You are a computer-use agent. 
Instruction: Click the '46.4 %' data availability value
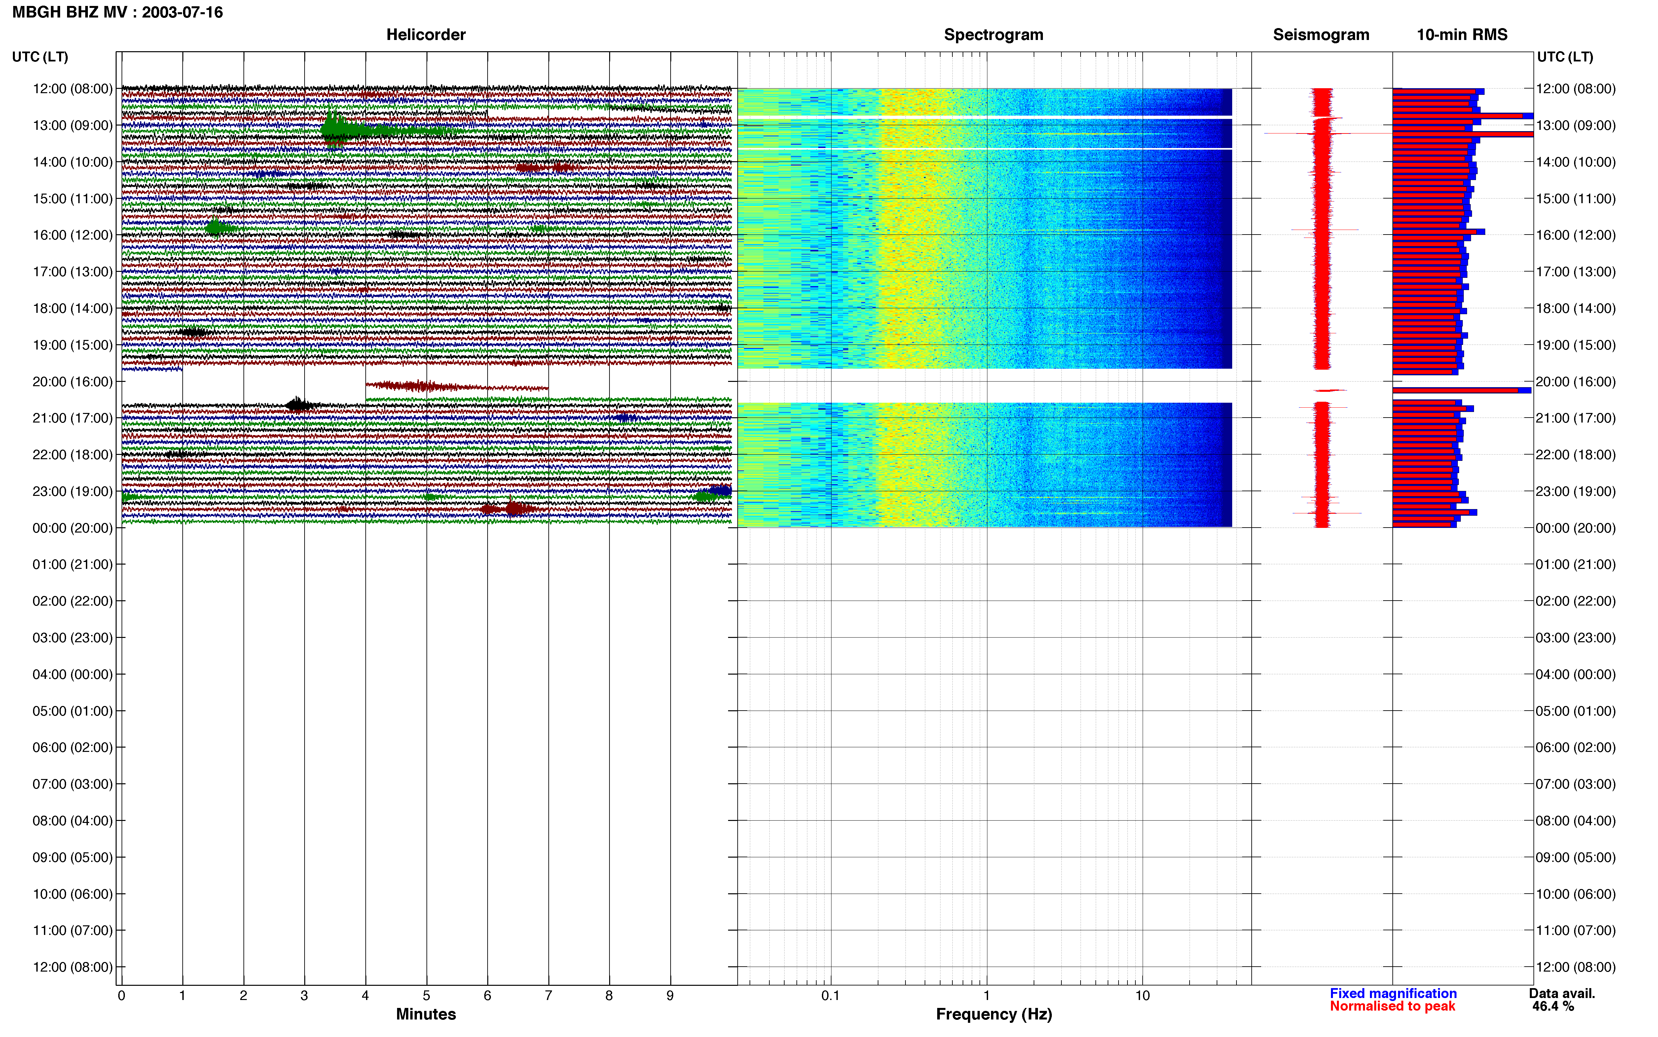(x=1553, y=1007)
